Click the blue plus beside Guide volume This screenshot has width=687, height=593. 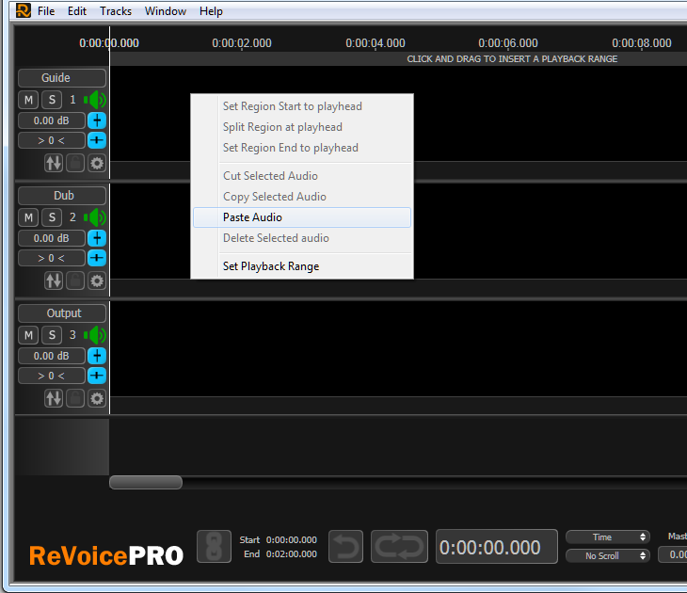coord(97,120)
